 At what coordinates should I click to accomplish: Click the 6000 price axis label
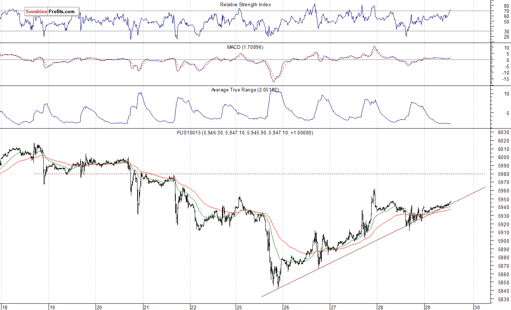pos(504,157)
